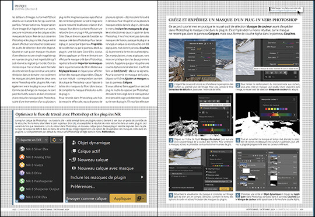Click the step 4 black-and-white mask image
Viewport: 315px width, 217px height.
click(x=268, y=114)
